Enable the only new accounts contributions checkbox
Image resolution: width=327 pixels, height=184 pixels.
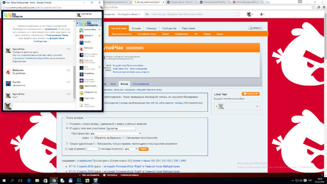click(67, 124)
